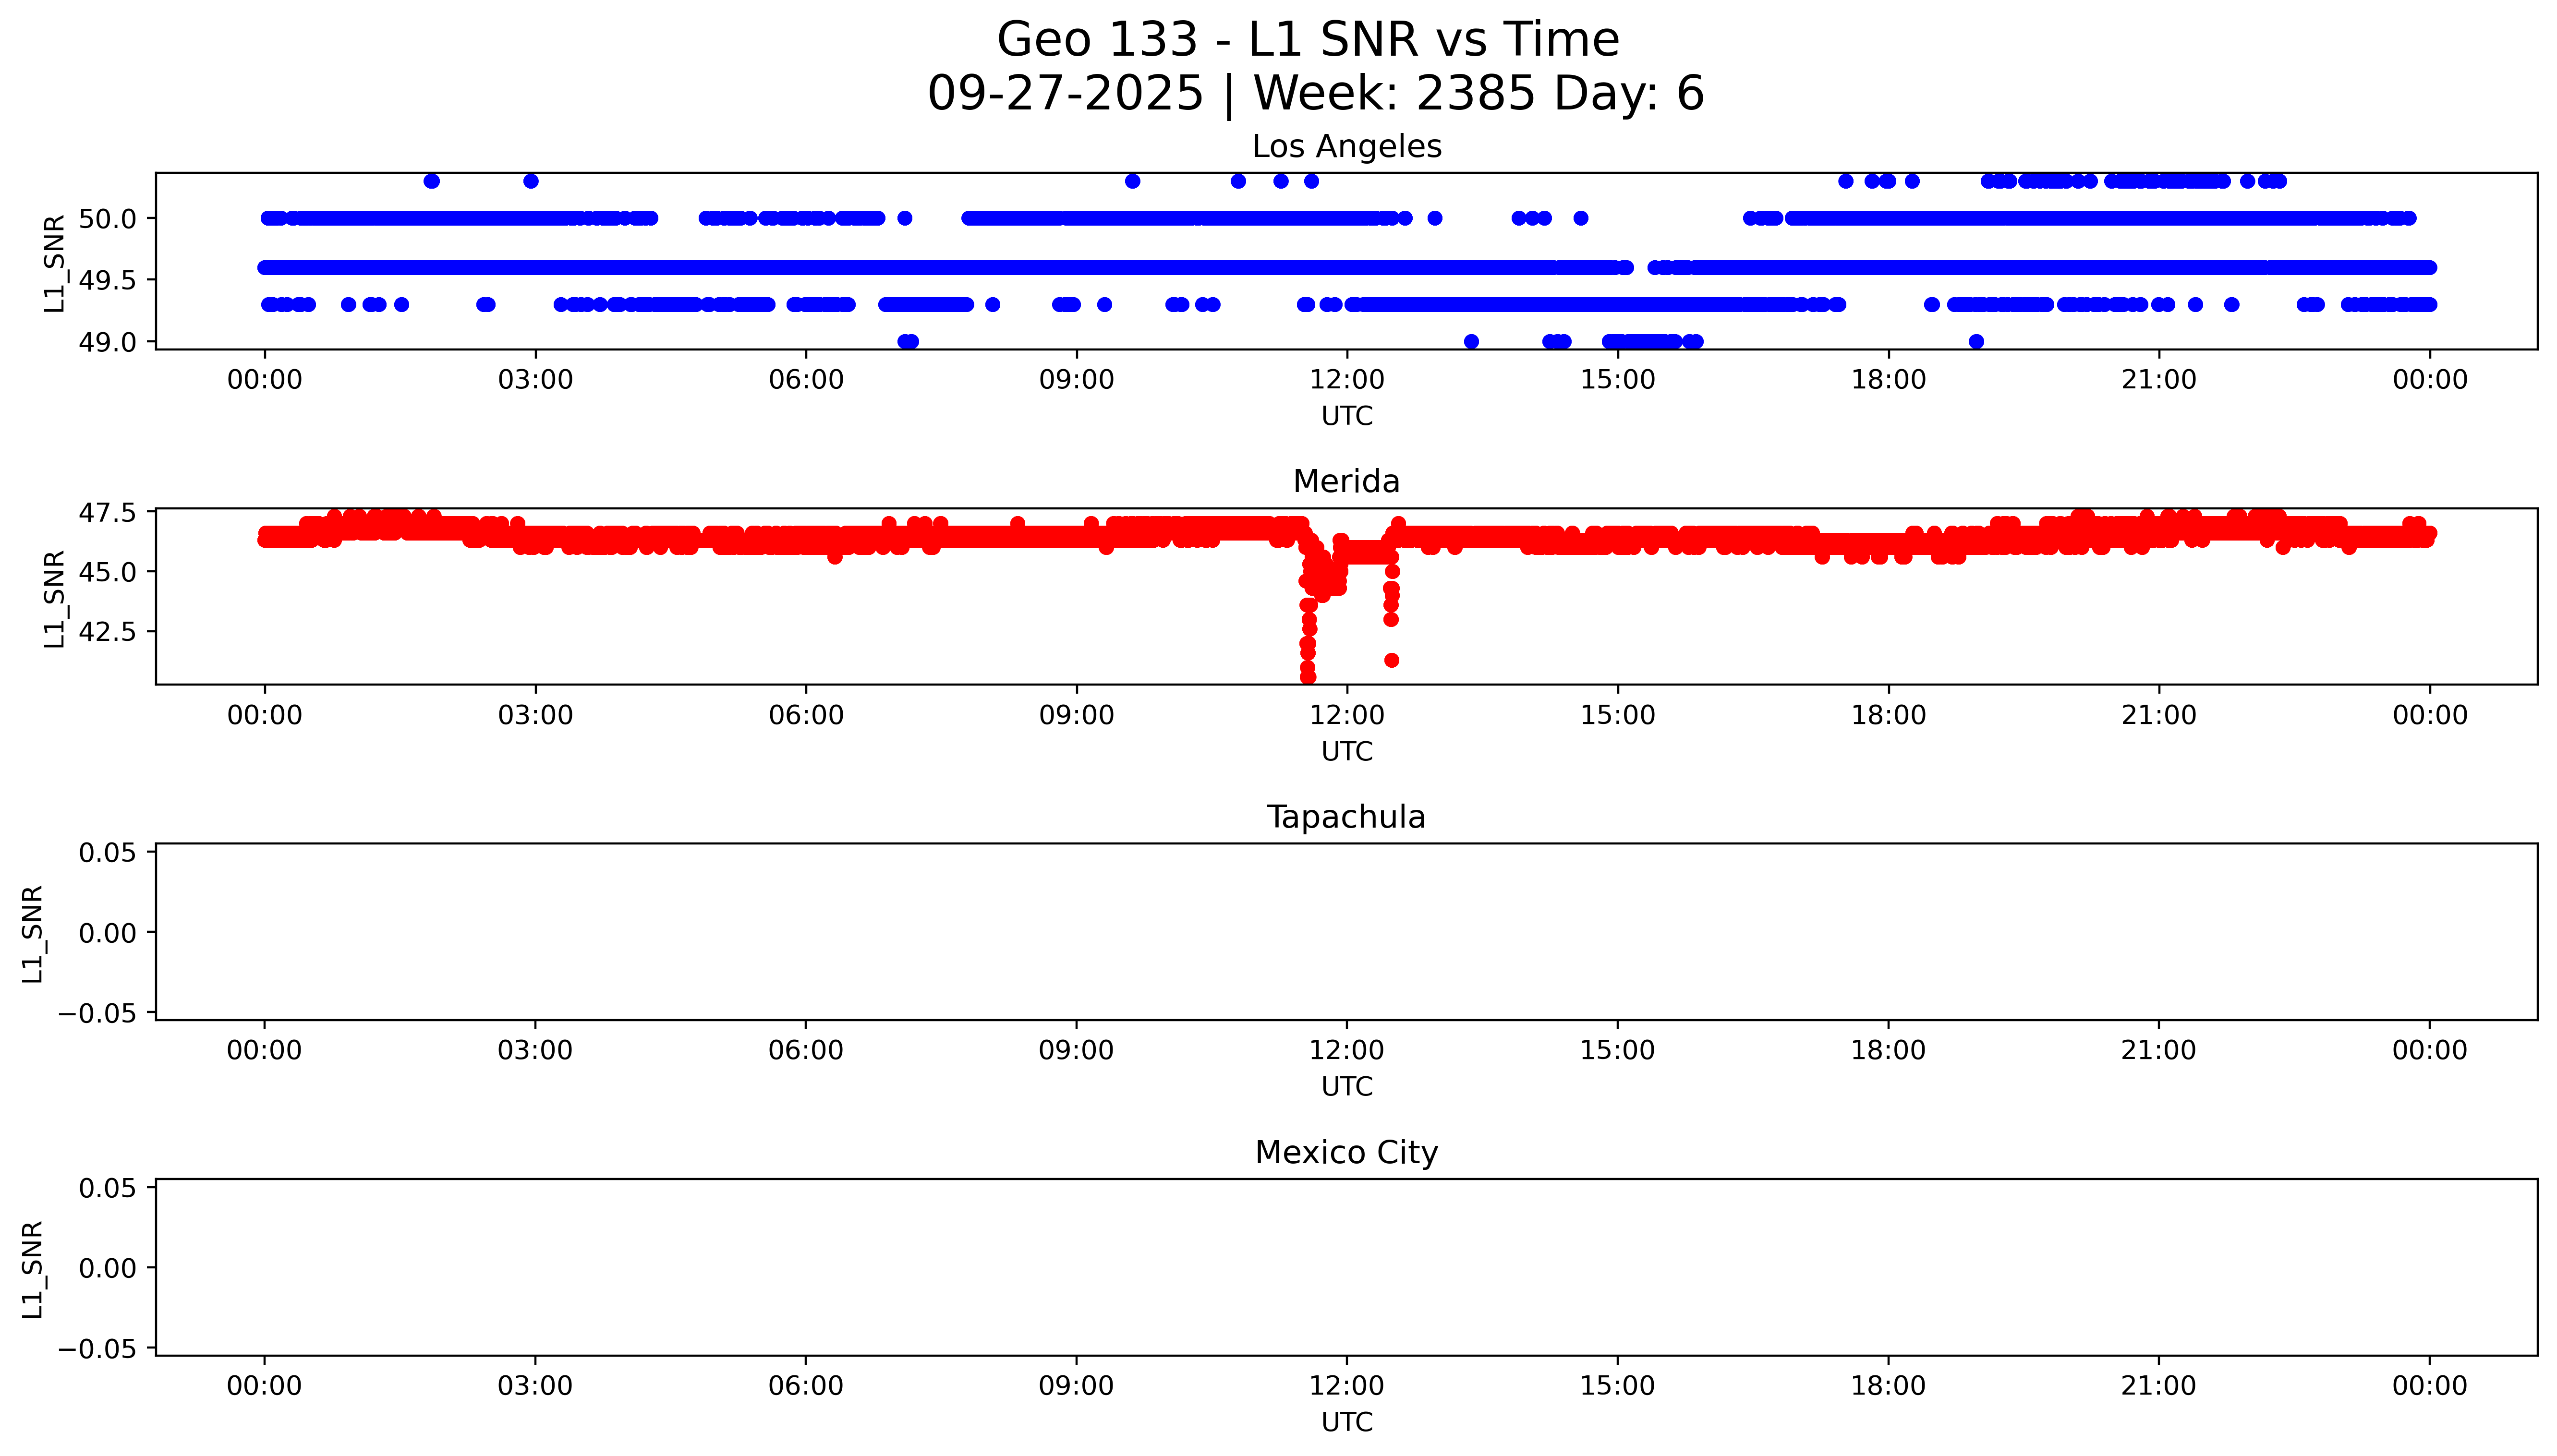Viewport: 2557px width, 1456px height.
Task: Click the 12:00 x-axis label under the Los Angeles plot
Action: [x=1346, y=380]
